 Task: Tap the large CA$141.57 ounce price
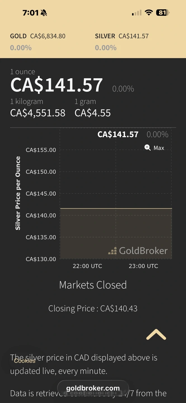(x=56, y=85)
